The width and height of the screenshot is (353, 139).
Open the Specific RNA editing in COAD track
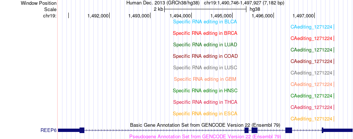[x=205, y=56]
